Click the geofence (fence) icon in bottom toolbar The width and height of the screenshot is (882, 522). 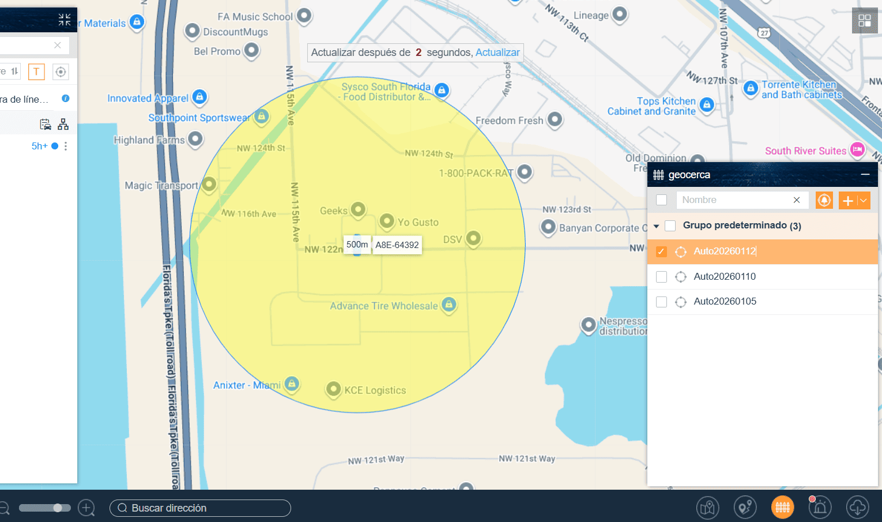pos(782,508)
